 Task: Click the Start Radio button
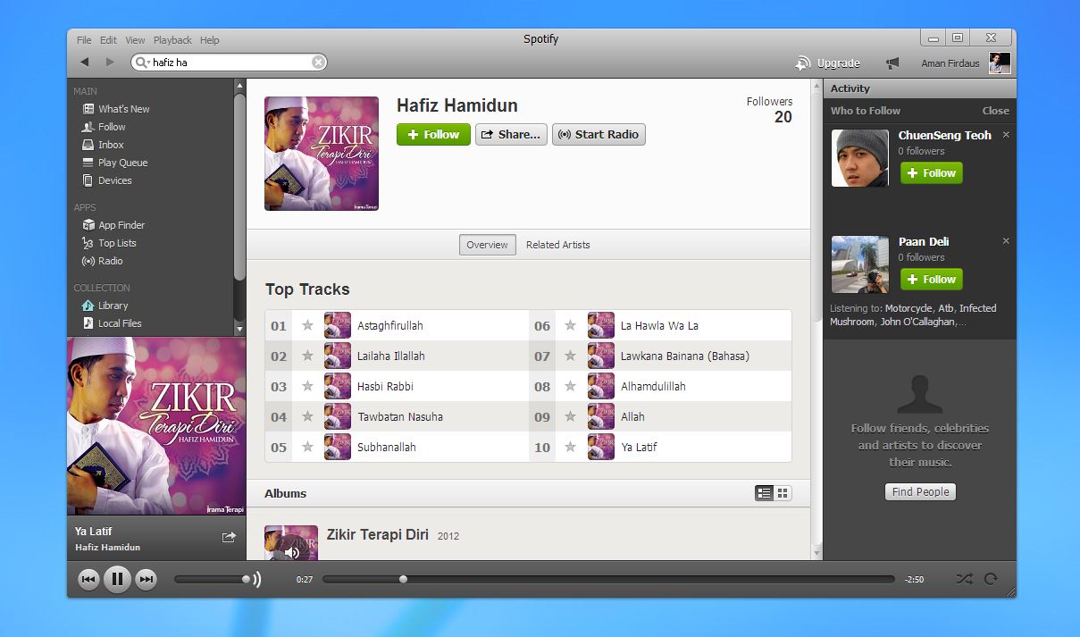pos(599,135)
